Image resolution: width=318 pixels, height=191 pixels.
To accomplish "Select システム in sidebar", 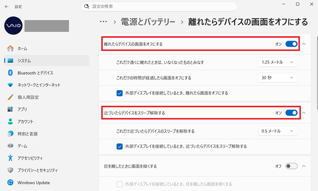I will point(47,61).
